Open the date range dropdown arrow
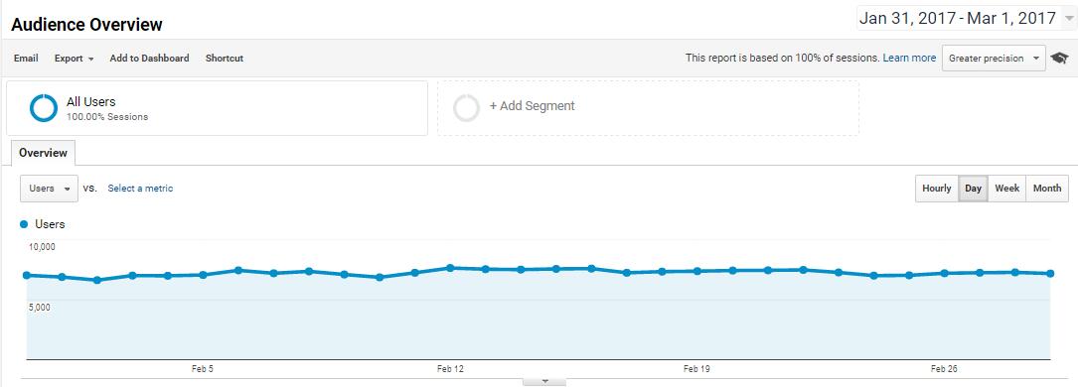Viewport: 1078px width, 387px height. (x=1068, y=19)
